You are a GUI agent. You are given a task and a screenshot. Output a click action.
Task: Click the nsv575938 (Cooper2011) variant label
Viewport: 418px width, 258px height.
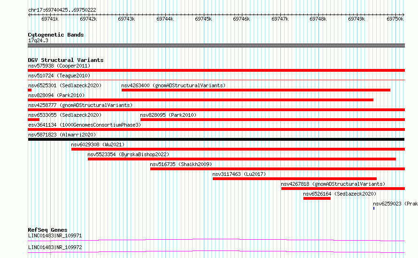[x=59, y=66]
